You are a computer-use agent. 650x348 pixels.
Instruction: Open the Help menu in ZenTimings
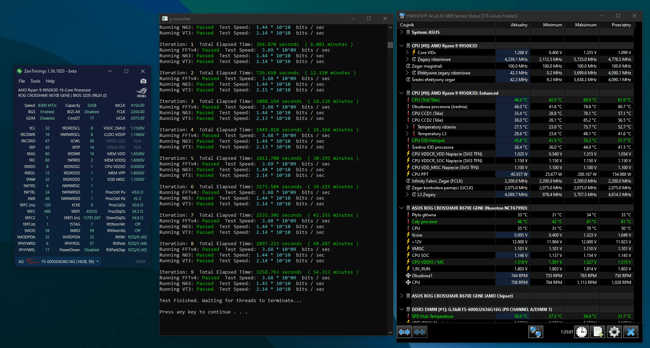click(50, 81)
